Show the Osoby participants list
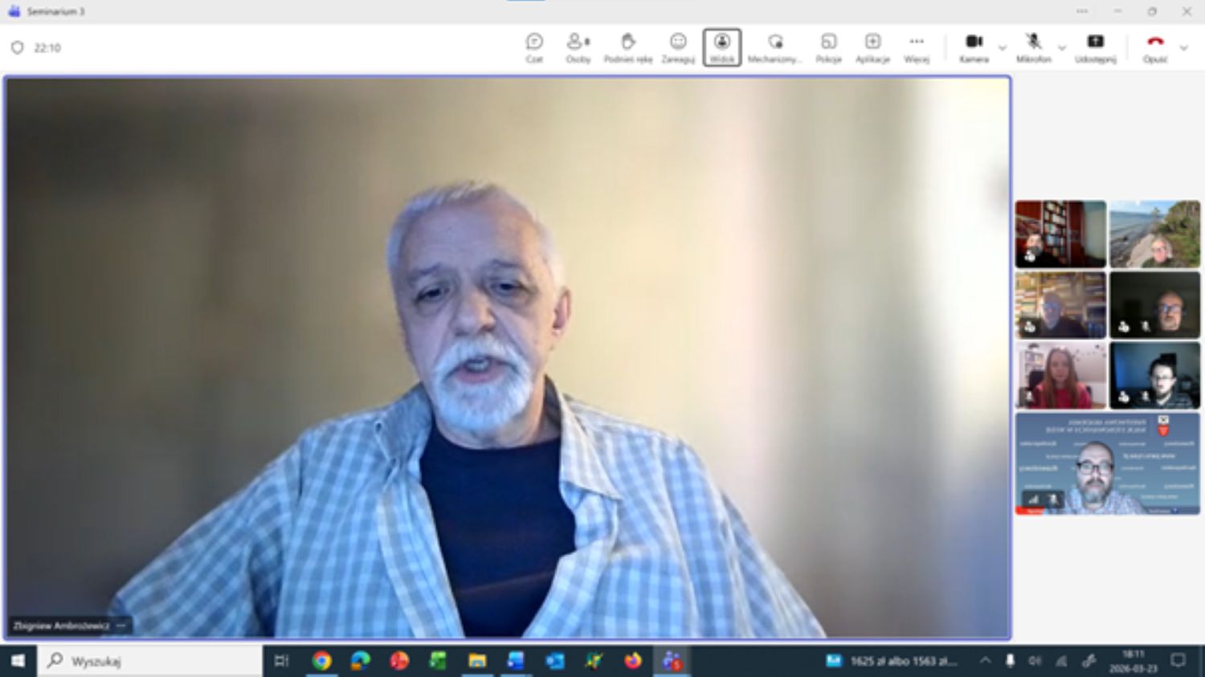The image size is (1205, 677). (578, 47)
